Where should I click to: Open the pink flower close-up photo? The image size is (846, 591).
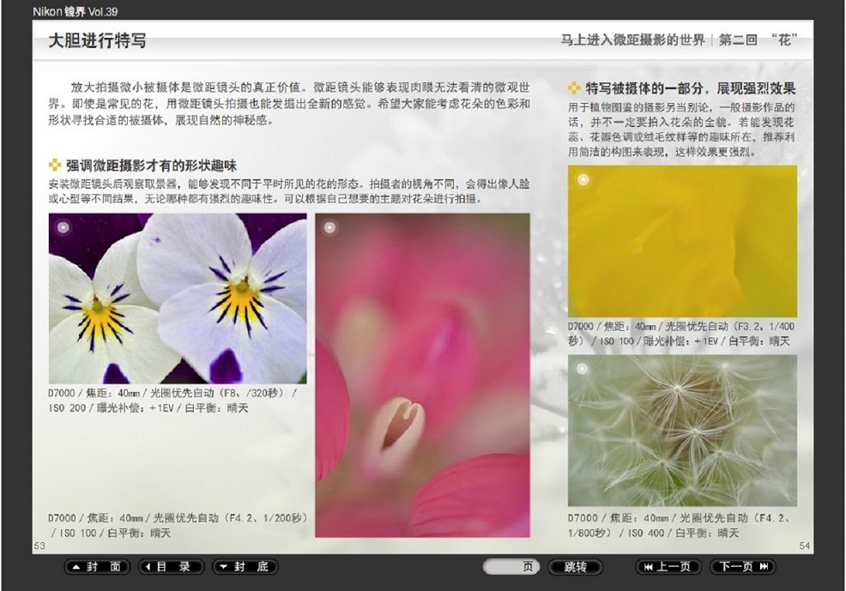click(422, 375)
